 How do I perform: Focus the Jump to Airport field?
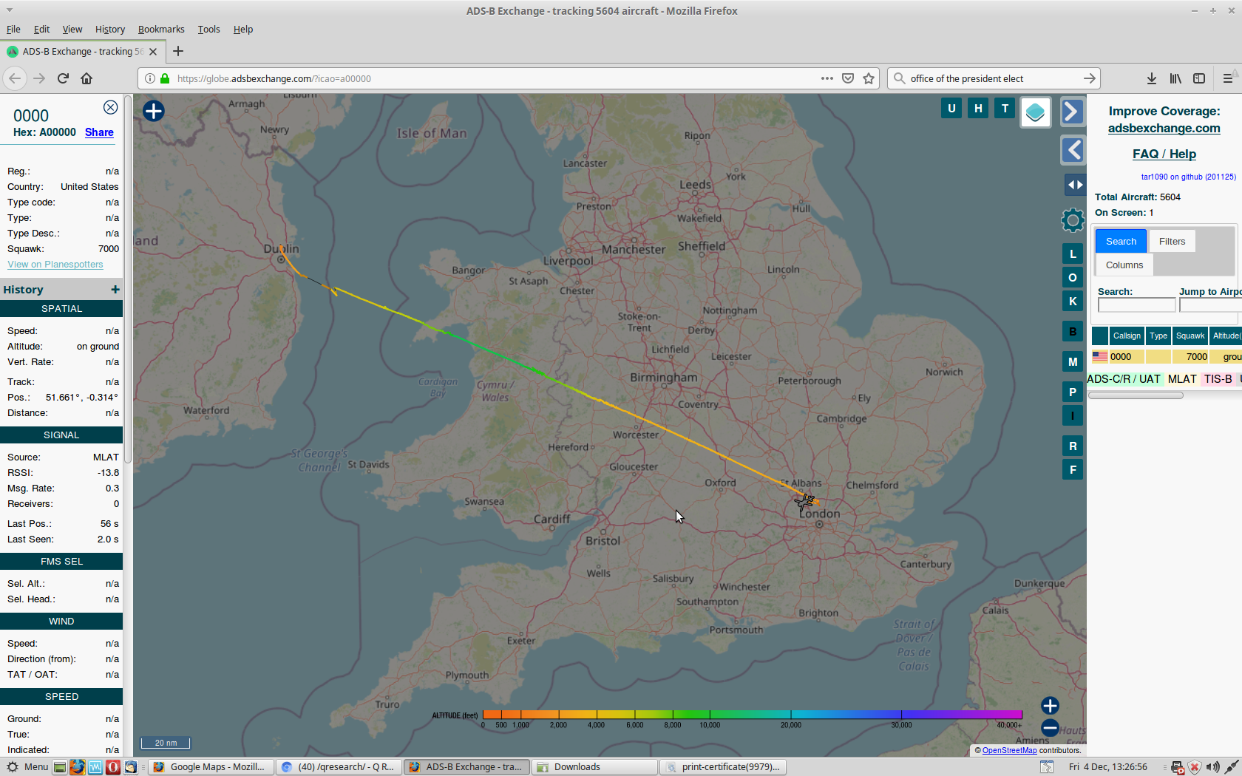tap(1210, 305)
